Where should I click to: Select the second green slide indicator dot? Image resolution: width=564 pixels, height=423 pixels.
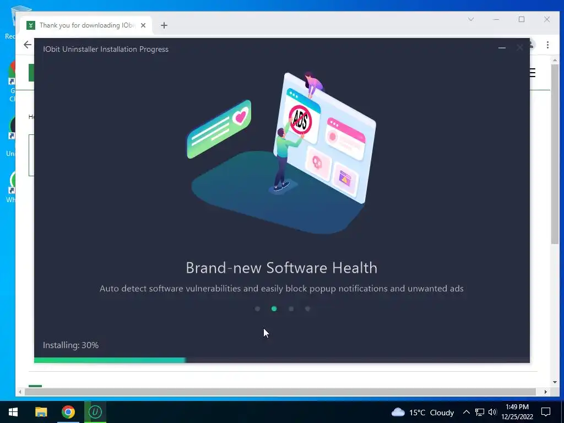tap(274, 308)
